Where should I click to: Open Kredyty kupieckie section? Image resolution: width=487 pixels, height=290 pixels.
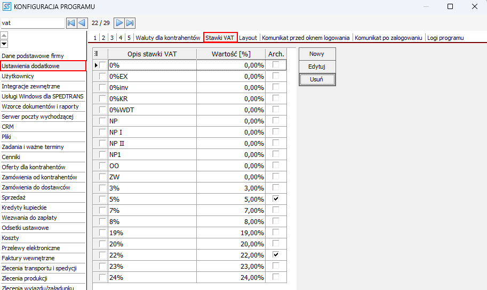[x=43, y=208]
